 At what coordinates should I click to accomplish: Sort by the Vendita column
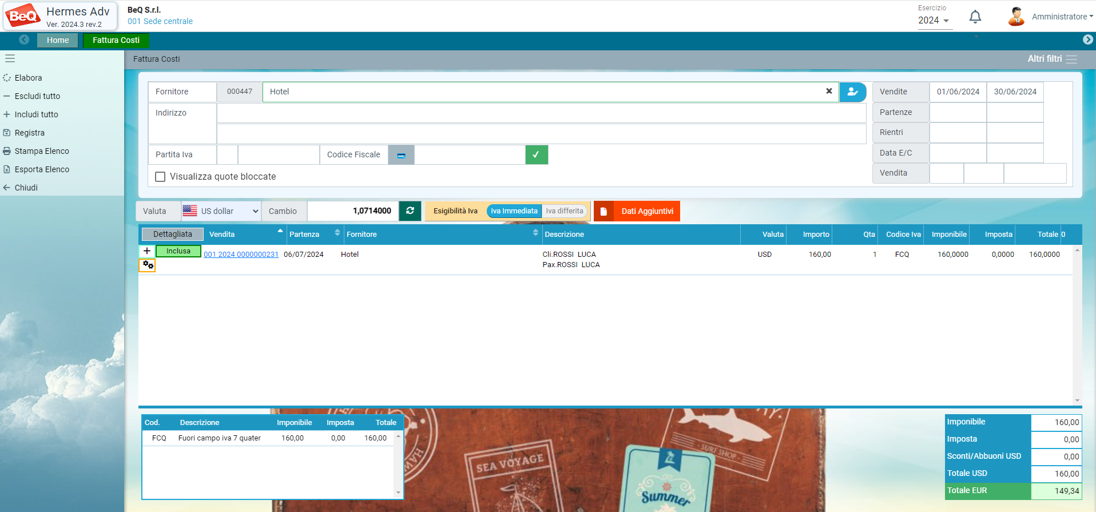[246, 234]
